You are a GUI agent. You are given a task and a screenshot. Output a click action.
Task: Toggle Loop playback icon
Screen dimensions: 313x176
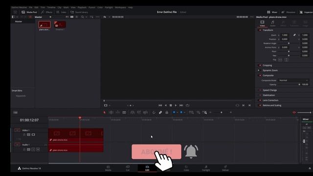[x=187, y=106]
